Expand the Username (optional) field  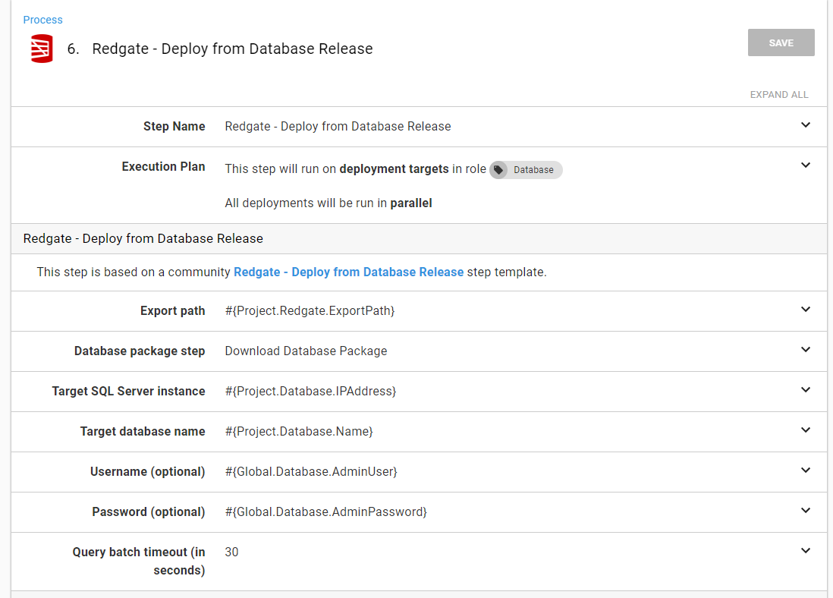pos(806,471)
